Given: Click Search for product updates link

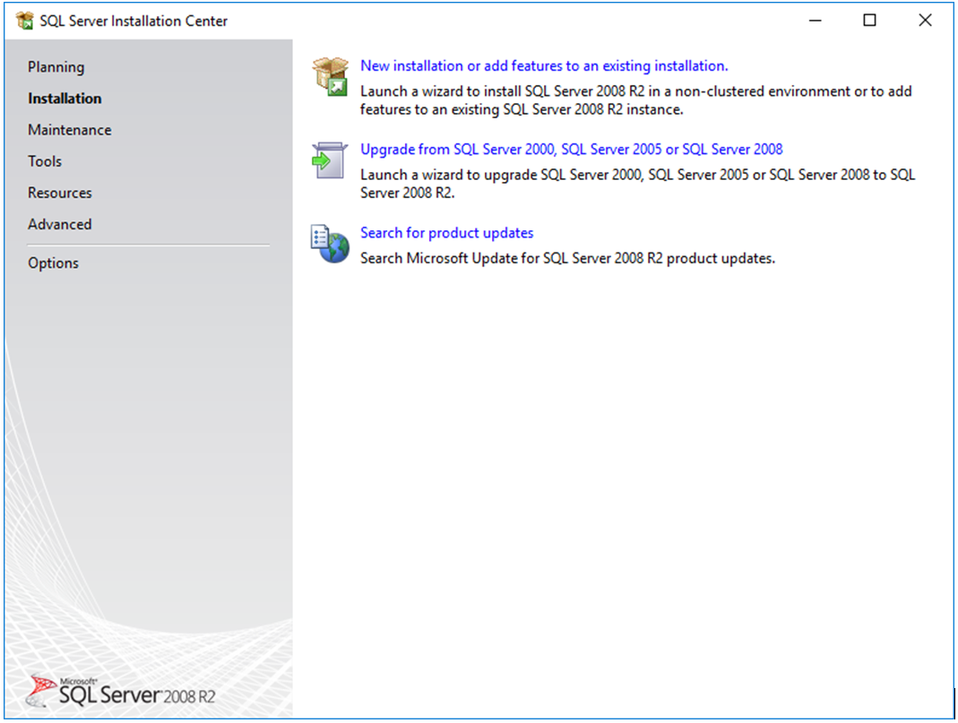Looking at the screenshot, I should pos(446,233).
